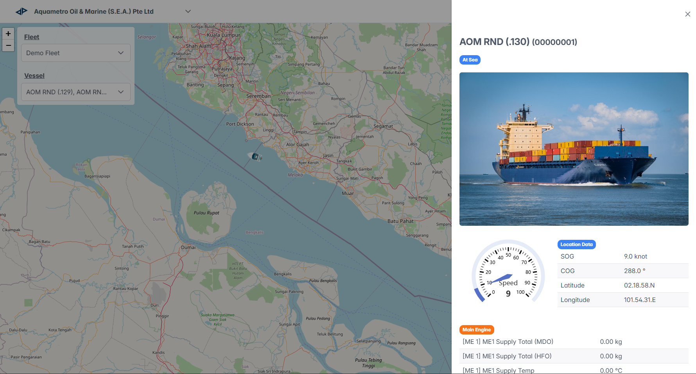Select the Latitude row in Location Data
The image size is (696, 374).
coord(622,285)
